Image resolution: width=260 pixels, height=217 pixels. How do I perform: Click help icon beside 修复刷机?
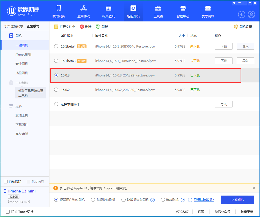(x=183, y=200)
